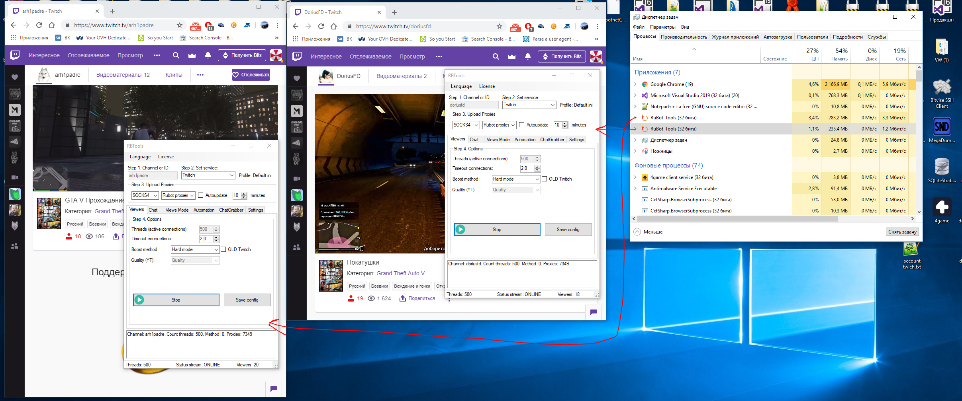This screenshot has width=962, height=401.
Task: Open Twitch search in left browser window
Action: coord(176,55)
